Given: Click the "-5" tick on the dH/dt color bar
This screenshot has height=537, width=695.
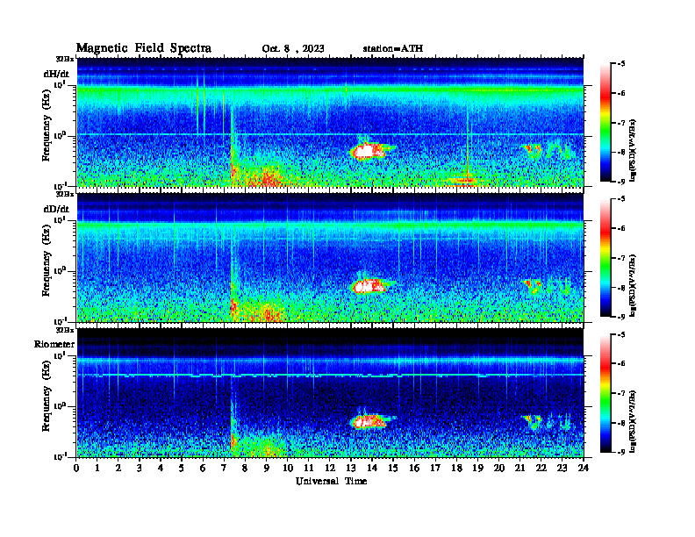Looking at the screenshot, I should pos(621,64).
